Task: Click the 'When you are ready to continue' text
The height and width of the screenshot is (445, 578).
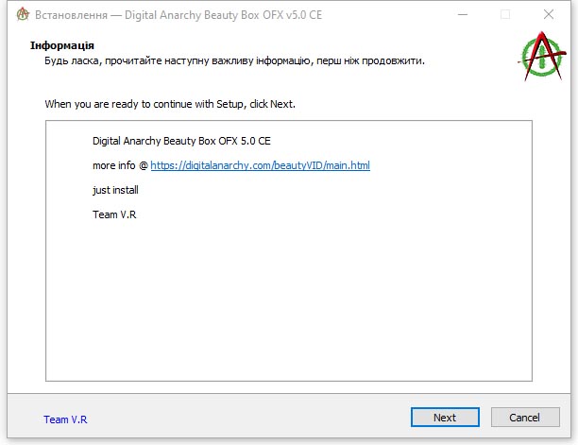Action: click(x=170, y=104)
